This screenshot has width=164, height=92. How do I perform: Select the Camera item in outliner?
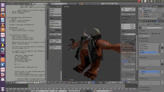[146, 15]
